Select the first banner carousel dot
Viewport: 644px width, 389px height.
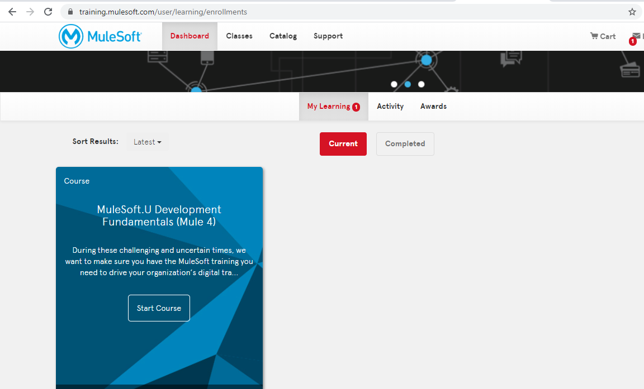[x=394, y=84]
